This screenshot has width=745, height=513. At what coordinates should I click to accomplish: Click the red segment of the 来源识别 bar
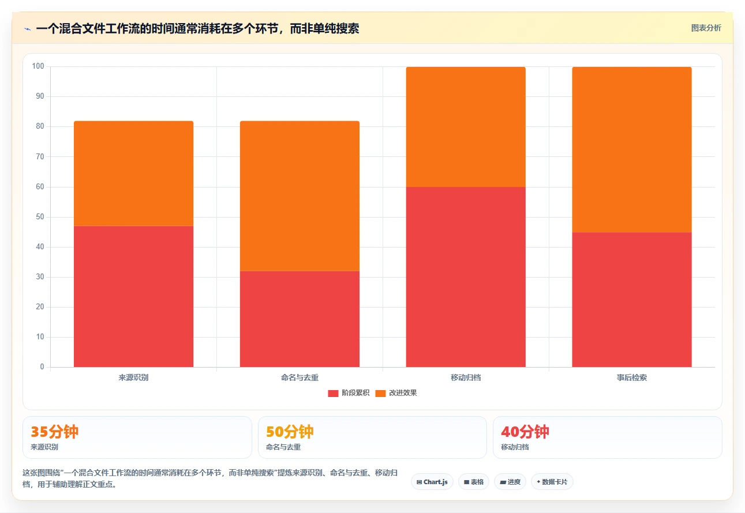coord(133,296)
